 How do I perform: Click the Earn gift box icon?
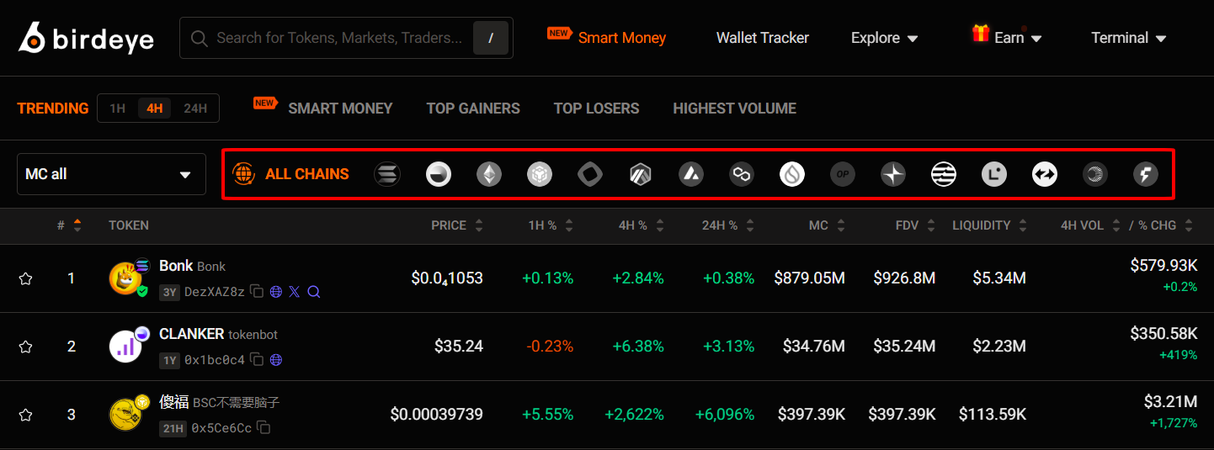pyautogui.click(x=980, y=34)
